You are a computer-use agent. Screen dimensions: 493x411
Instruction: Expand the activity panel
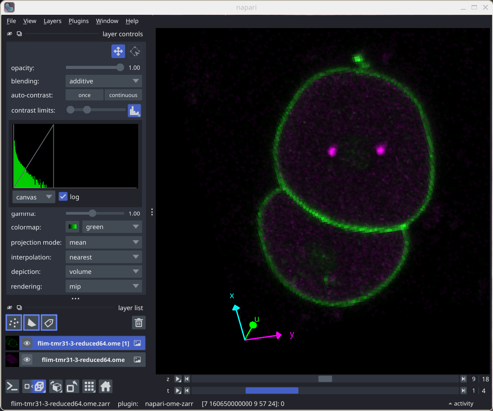pyautogui.click(x=461, y=404)
